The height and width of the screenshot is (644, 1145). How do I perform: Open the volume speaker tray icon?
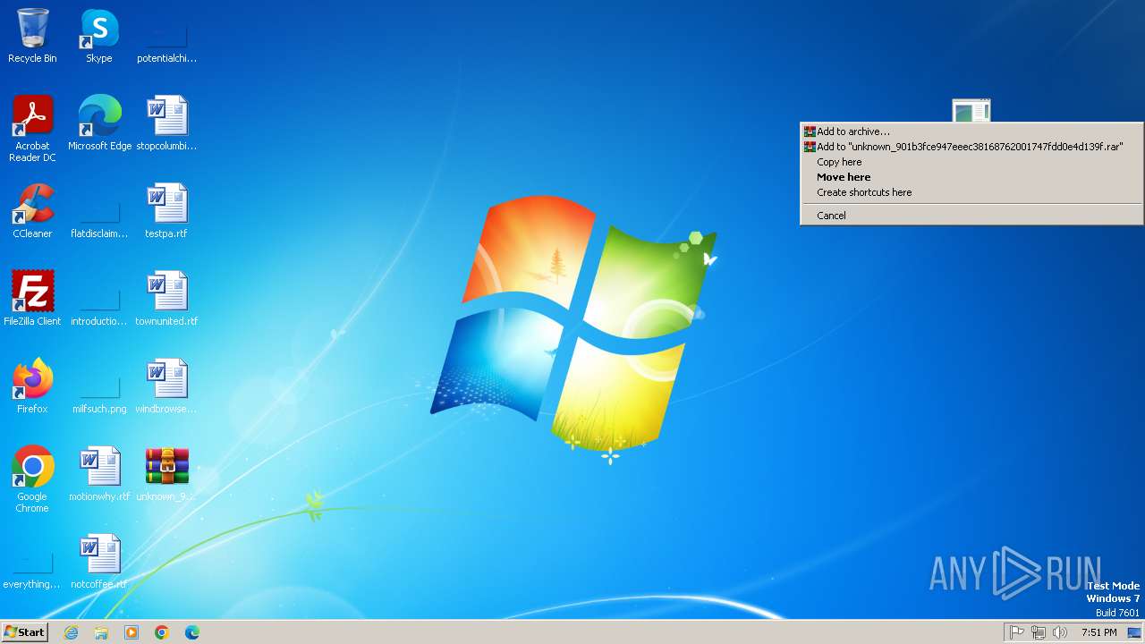1060,632
